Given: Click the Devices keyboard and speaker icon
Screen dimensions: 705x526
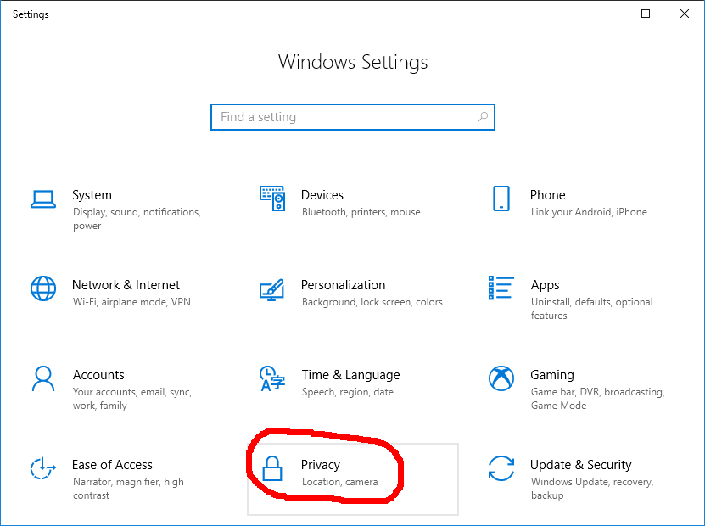Looking at the screenshot, I should (272, 199).
